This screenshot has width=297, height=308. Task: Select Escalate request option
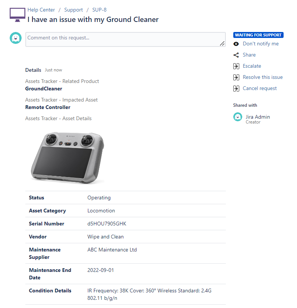pyautogui.click(x=252, y=66)
